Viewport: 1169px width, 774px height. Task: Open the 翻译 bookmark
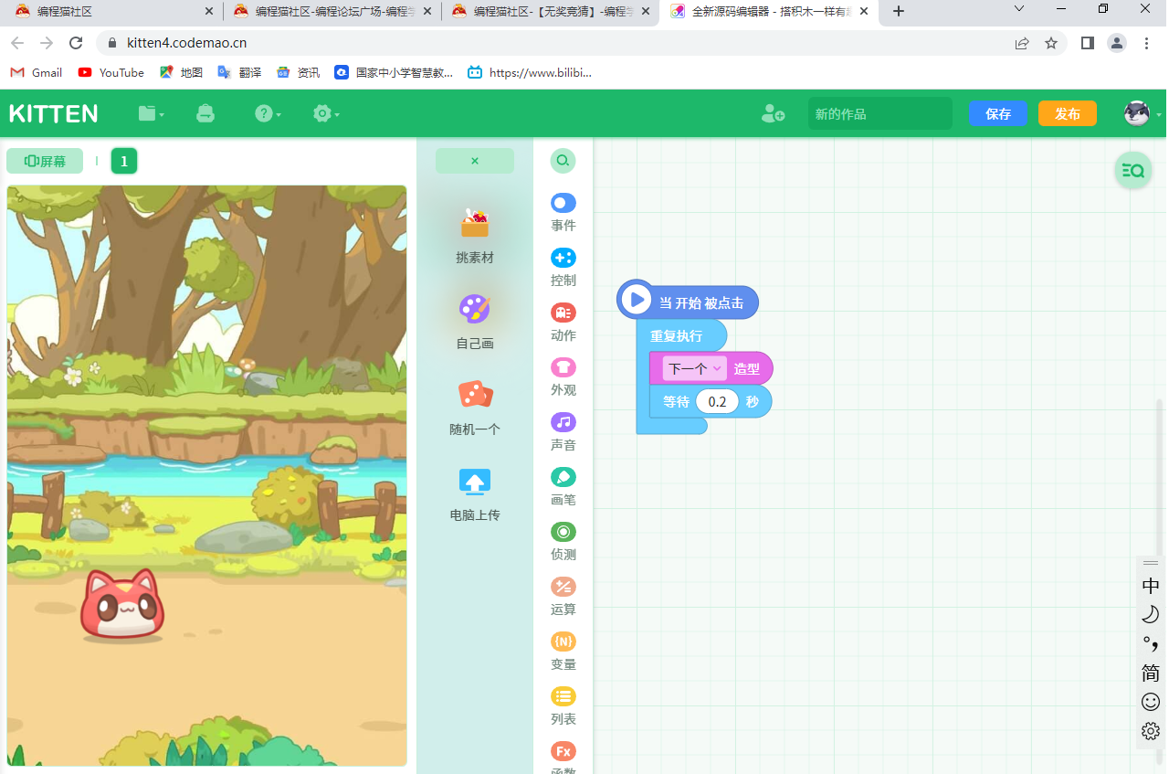(x=239, y=72)
